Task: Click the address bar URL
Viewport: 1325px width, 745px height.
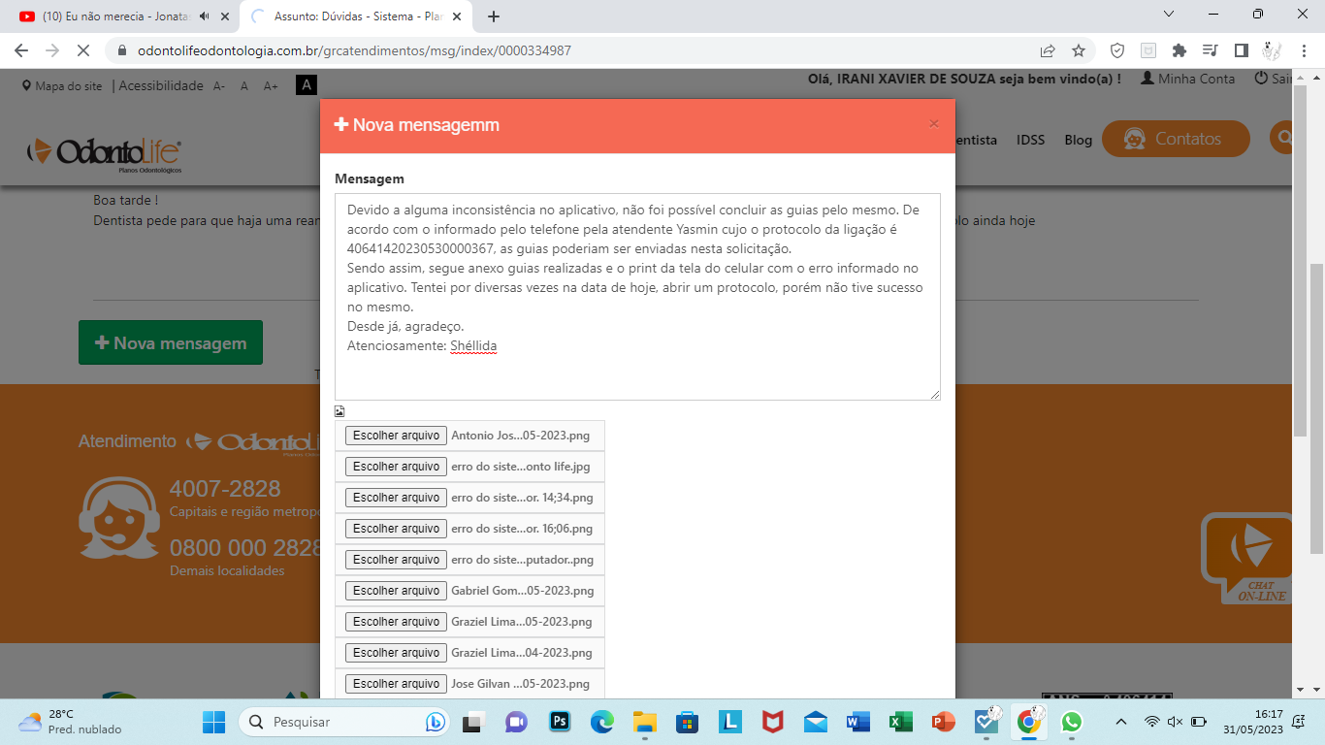Action: click(354, 50)
